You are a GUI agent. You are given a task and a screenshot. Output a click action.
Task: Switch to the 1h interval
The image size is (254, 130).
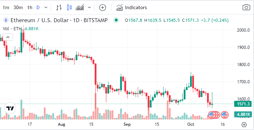coord(29,8)
